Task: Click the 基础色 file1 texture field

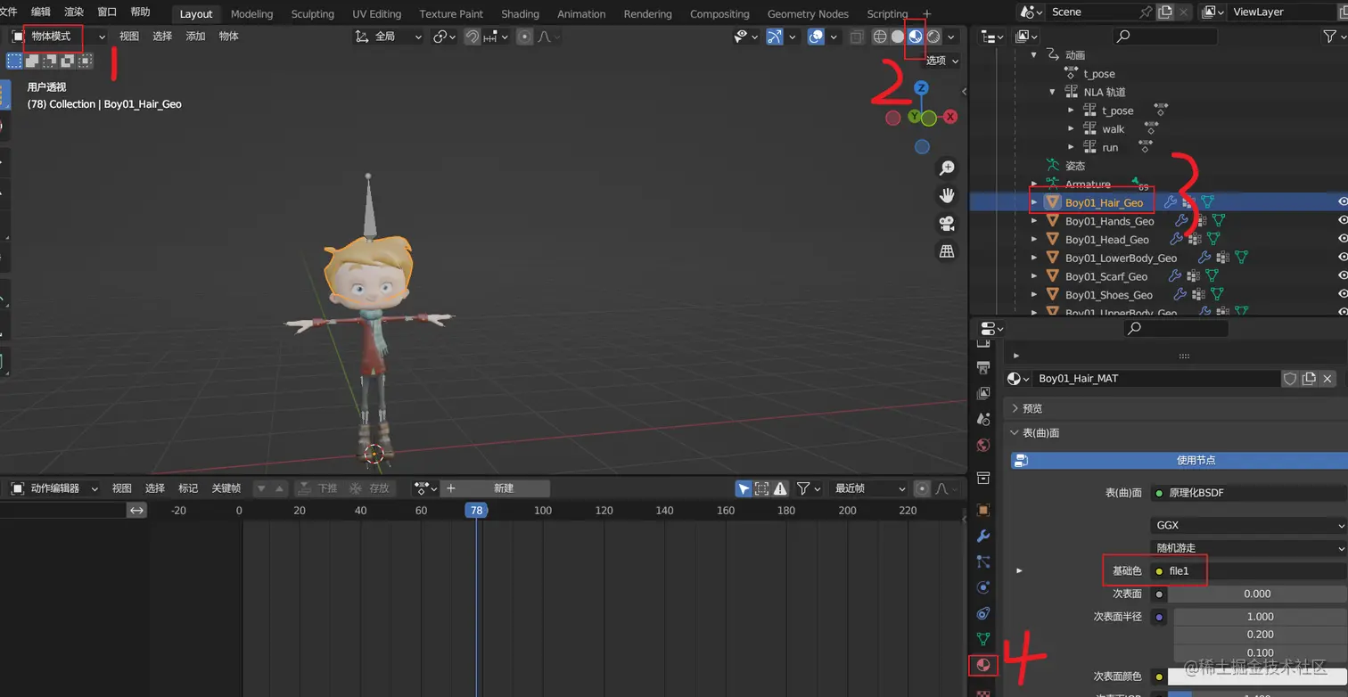Action: point(1248,571)
